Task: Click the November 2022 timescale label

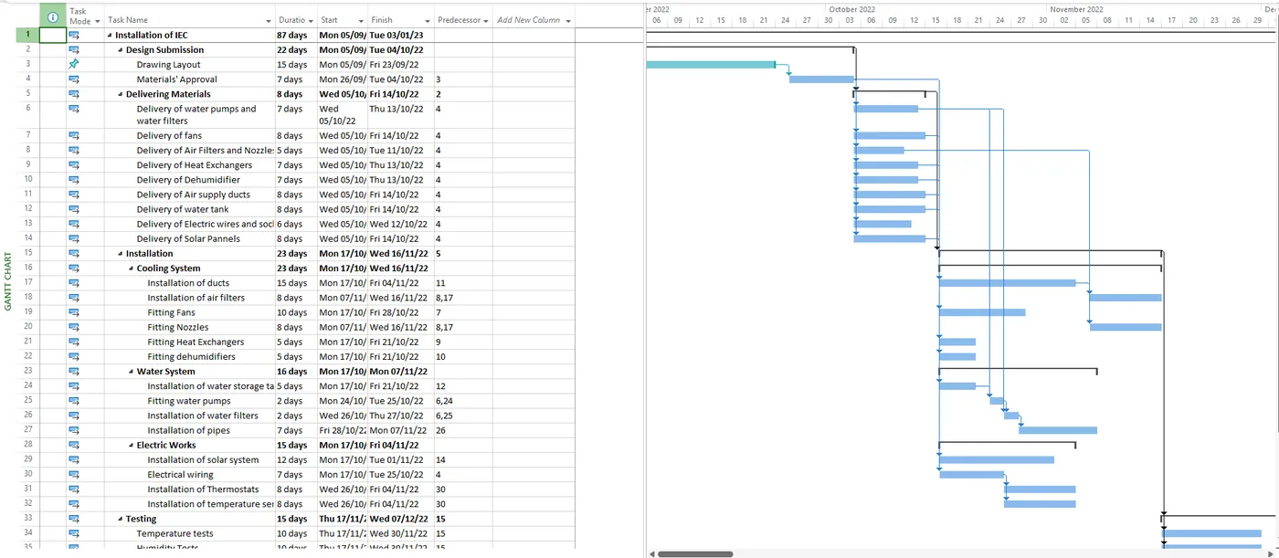Action: 1076,9
